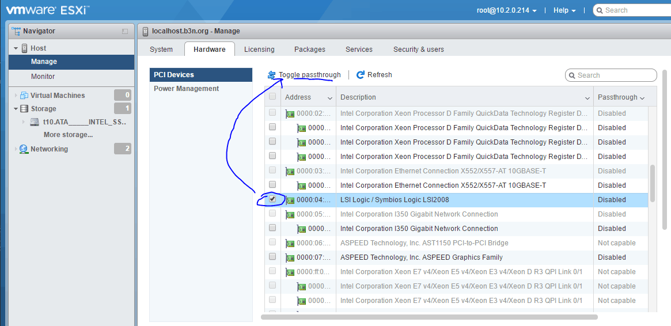The width and height of the screenshot is (671, 326).
Task: Open the Packages tab
Action: click(310, 49)
